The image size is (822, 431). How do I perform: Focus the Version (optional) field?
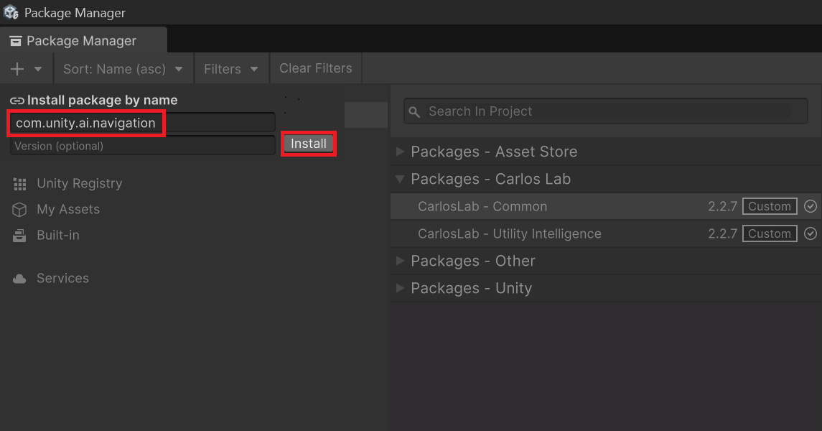pyautogui.click(x=143, y=146)
